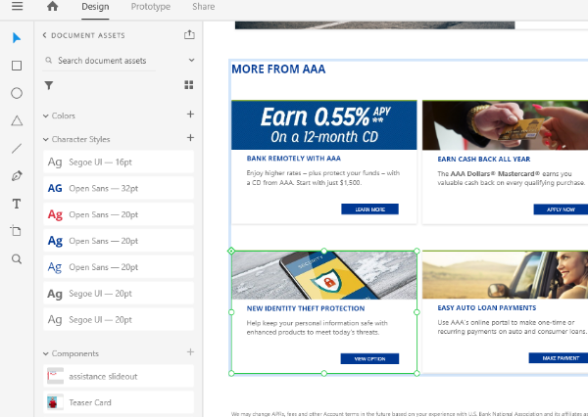
Task: Pick the Polygon triangle tool
Action: point(17,120)
